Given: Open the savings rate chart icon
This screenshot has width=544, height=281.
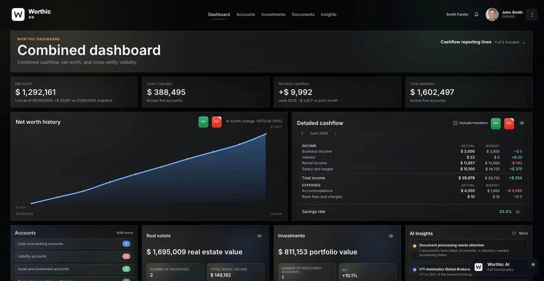Looking at the screenshot, I should click(518, 212).
